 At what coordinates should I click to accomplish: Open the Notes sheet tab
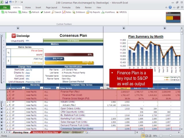[x=65, y=132]
